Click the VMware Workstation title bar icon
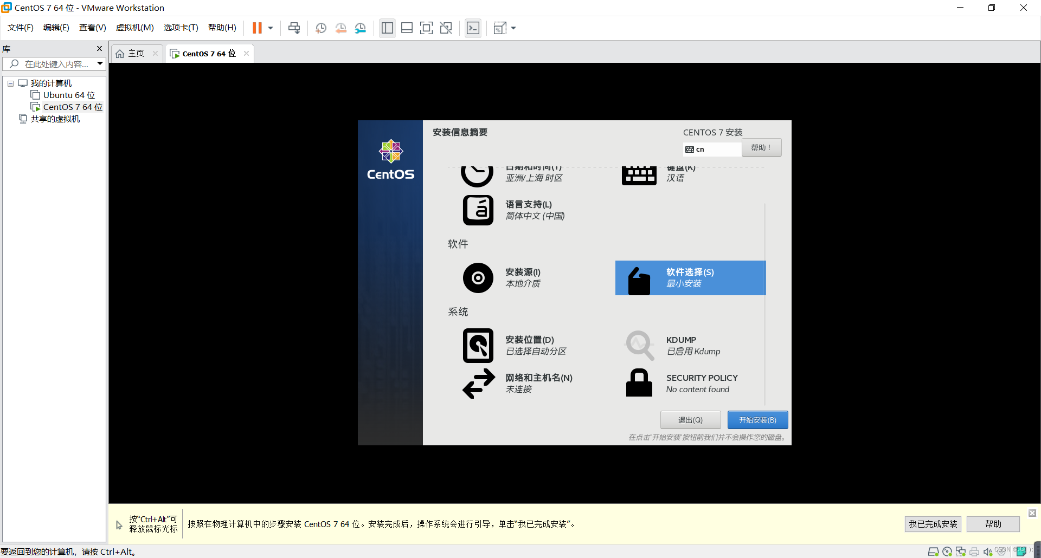This screenshot has width=1041, height=558. point(7,8)
